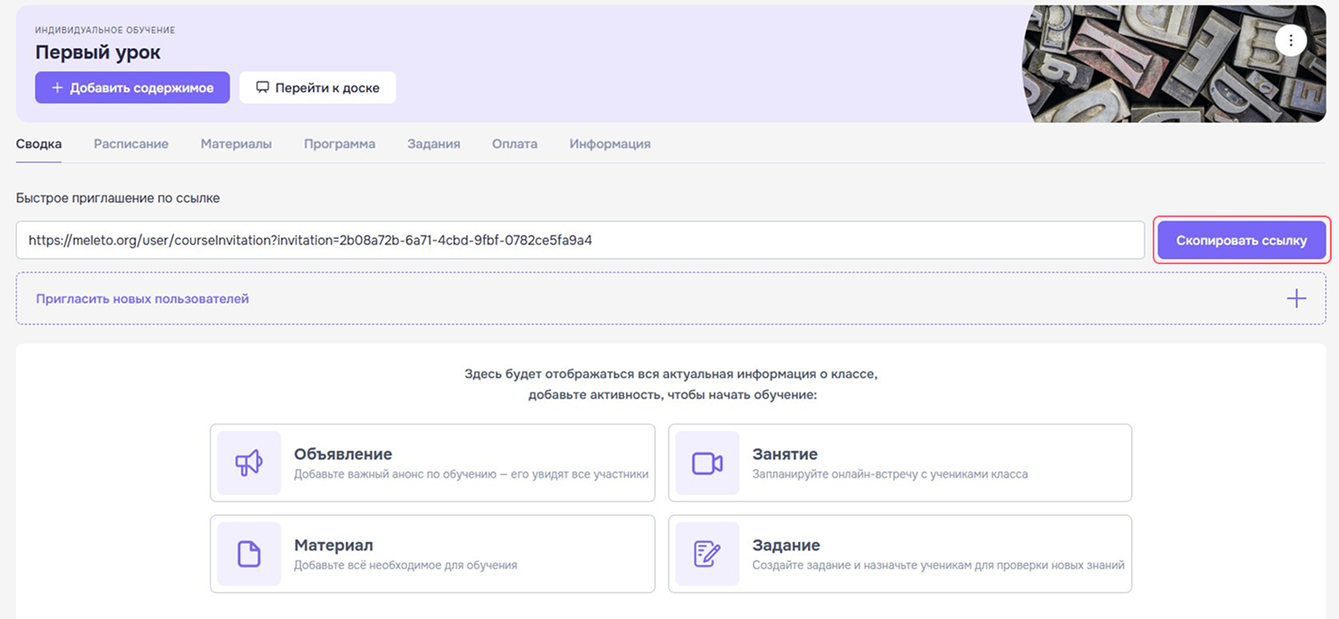Click the board icon on Перейти к доске
This screenshot has width=1339, height=619.
point(262,87)
